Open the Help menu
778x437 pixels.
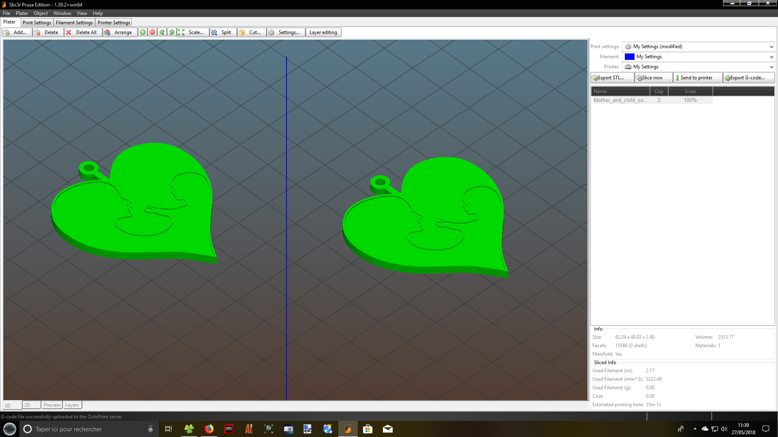click(x=98, y=13)
